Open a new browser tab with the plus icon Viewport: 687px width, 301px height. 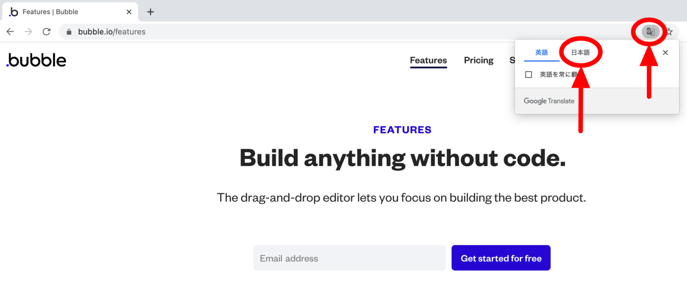tap(150, 12)
